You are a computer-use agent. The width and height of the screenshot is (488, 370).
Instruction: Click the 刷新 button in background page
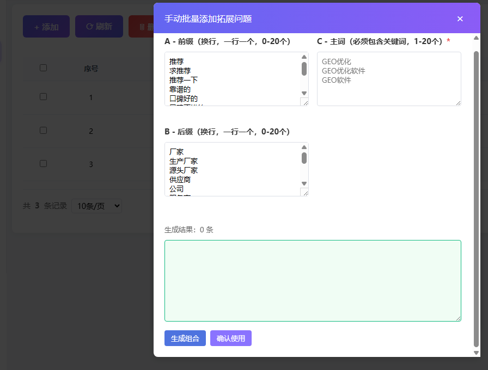click(x=99, y=27)
